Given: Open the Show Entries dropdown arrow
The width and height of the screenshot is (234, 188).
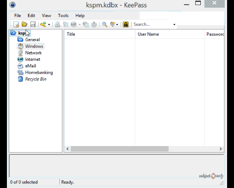Looking at the screenshot, I should (x=117, y=24).
